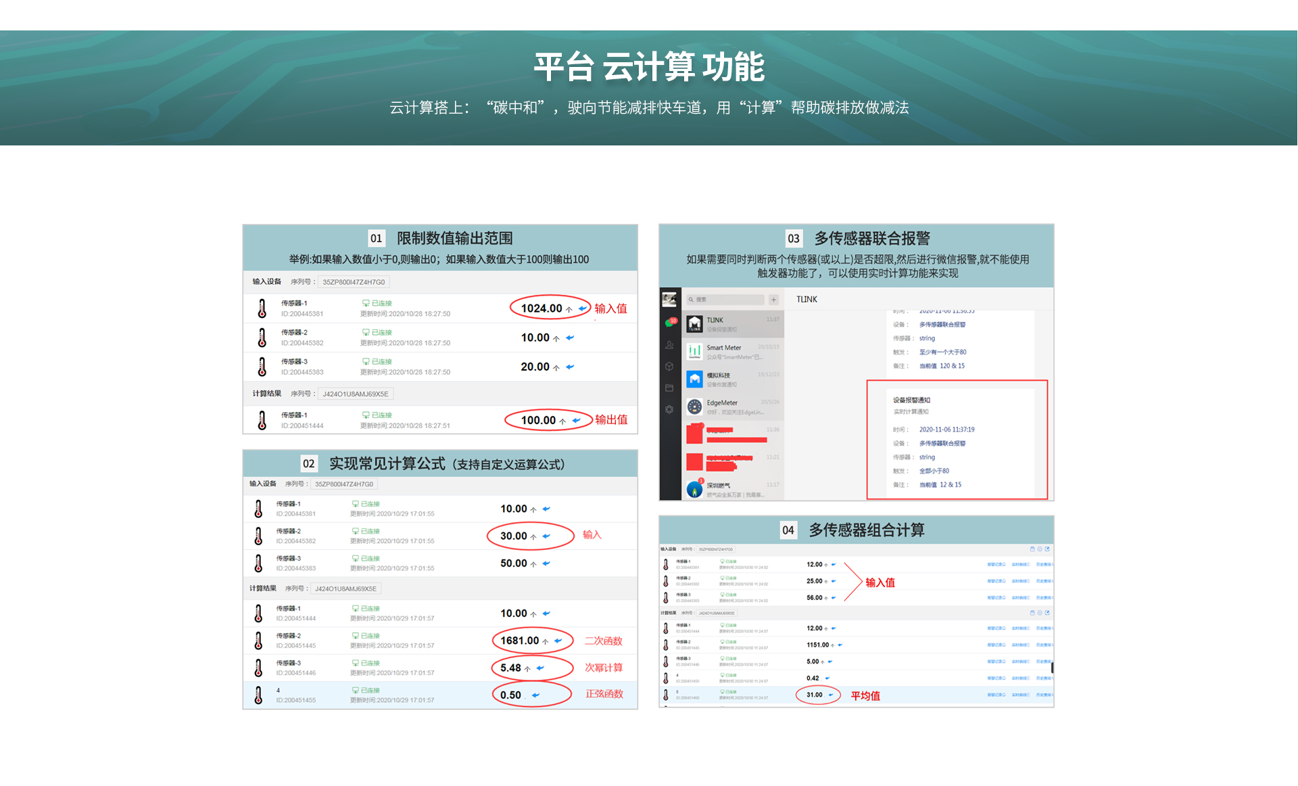Click blue arrow icon next to 1024.00
The image size is (1298, 786).
point(583,308)
